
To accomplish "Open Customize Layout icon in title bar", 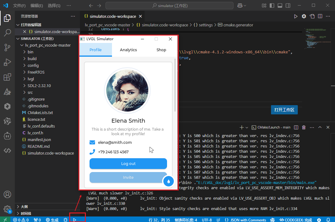I will (x=264, y=6).
